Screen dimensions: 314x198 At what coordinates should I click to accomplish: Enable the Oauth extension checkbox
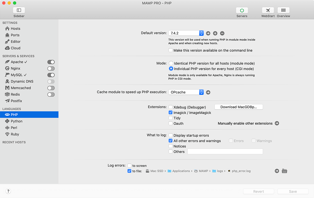[x=171, y=123]
